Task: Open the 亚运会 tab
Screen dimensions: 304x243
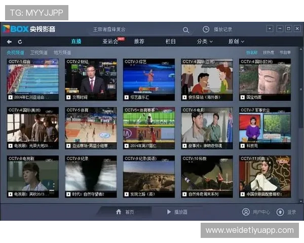Action: pyautogui.click(x=110, y=42)
